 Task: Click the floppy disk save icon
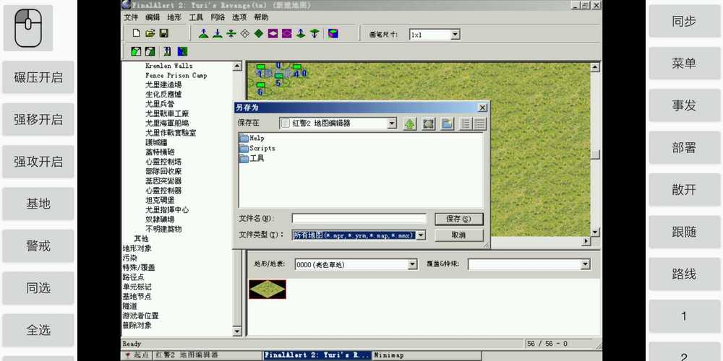pyautogui.click(x=163, y=33)
